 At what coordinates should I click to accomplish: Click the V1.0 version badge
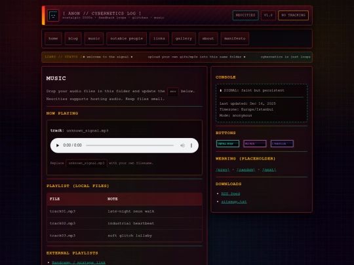(268, 15)
